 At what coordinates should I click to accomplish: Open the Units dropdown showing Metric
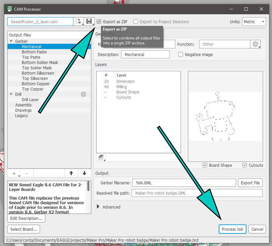point(254,22)
